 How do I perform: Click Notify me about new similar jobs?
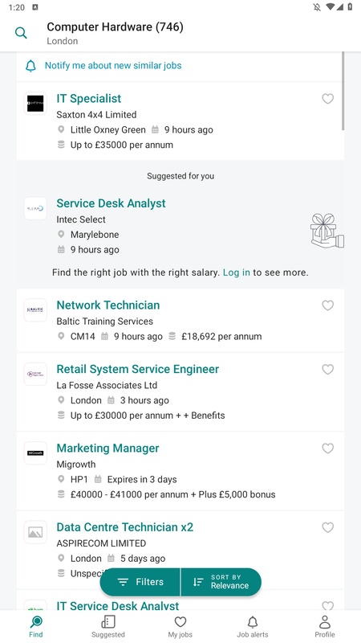(113, 66)
